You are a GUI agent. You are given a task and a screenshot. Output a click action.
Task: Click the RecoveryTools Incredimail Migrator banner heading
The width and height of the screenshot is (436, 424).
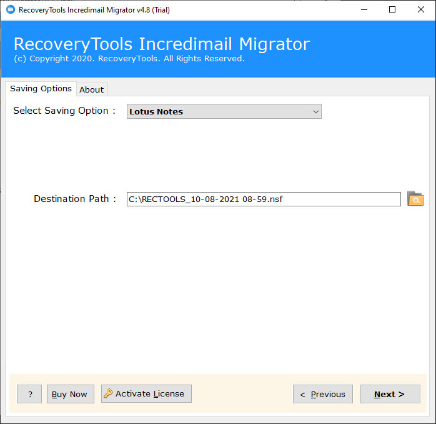click(162, 44)
